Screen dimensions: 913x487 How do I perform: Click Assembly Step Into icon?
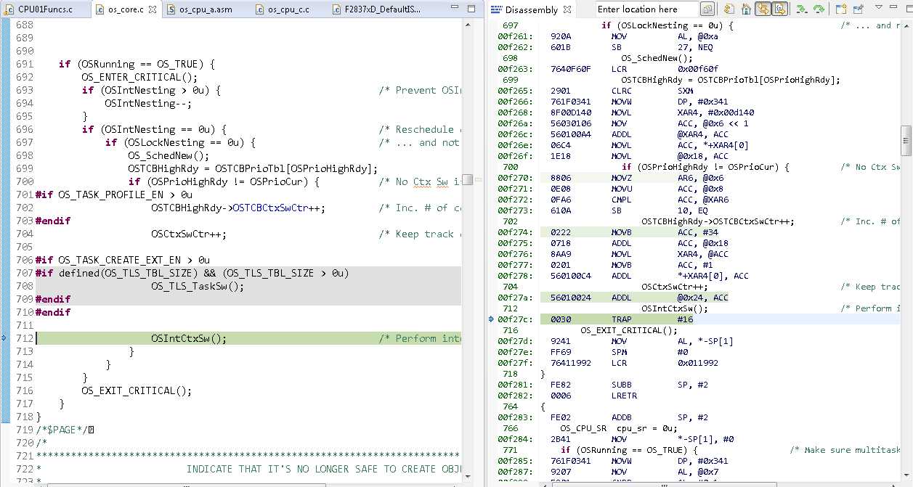[x=801, y=9]
